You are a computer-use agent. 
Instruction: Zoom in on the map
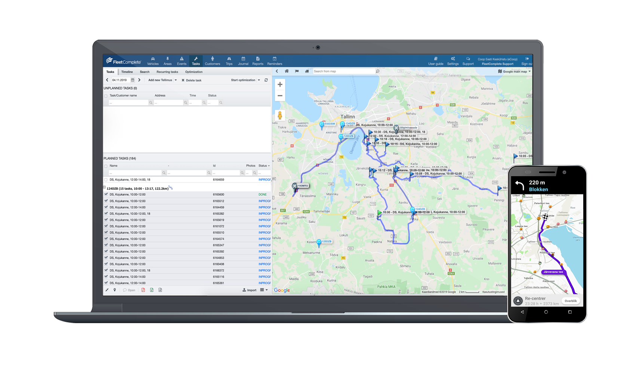pyautogui.click(x=280, y=85)
